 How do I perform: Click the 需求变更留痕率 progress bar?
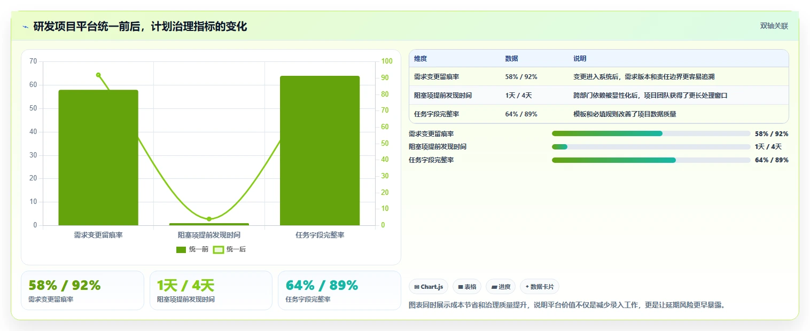(651, 133)
